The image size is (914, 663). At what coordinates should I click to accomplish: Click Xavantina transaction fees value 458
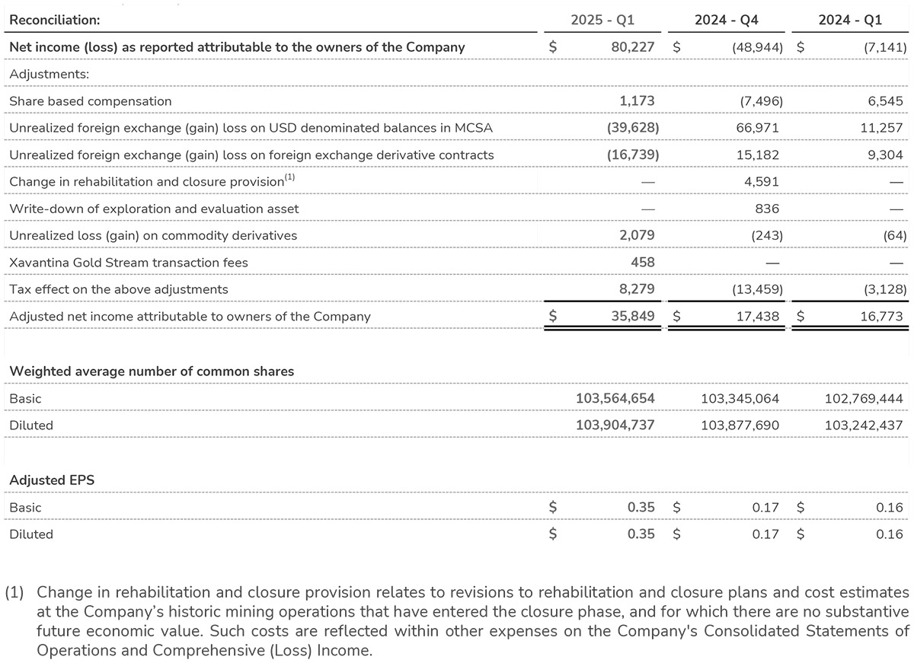643,263
